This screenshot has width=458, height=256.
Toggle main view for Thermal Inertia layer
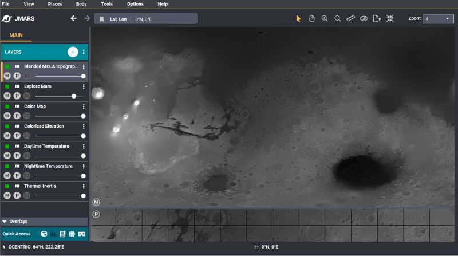pyautogui.click(x=7, y=195)
